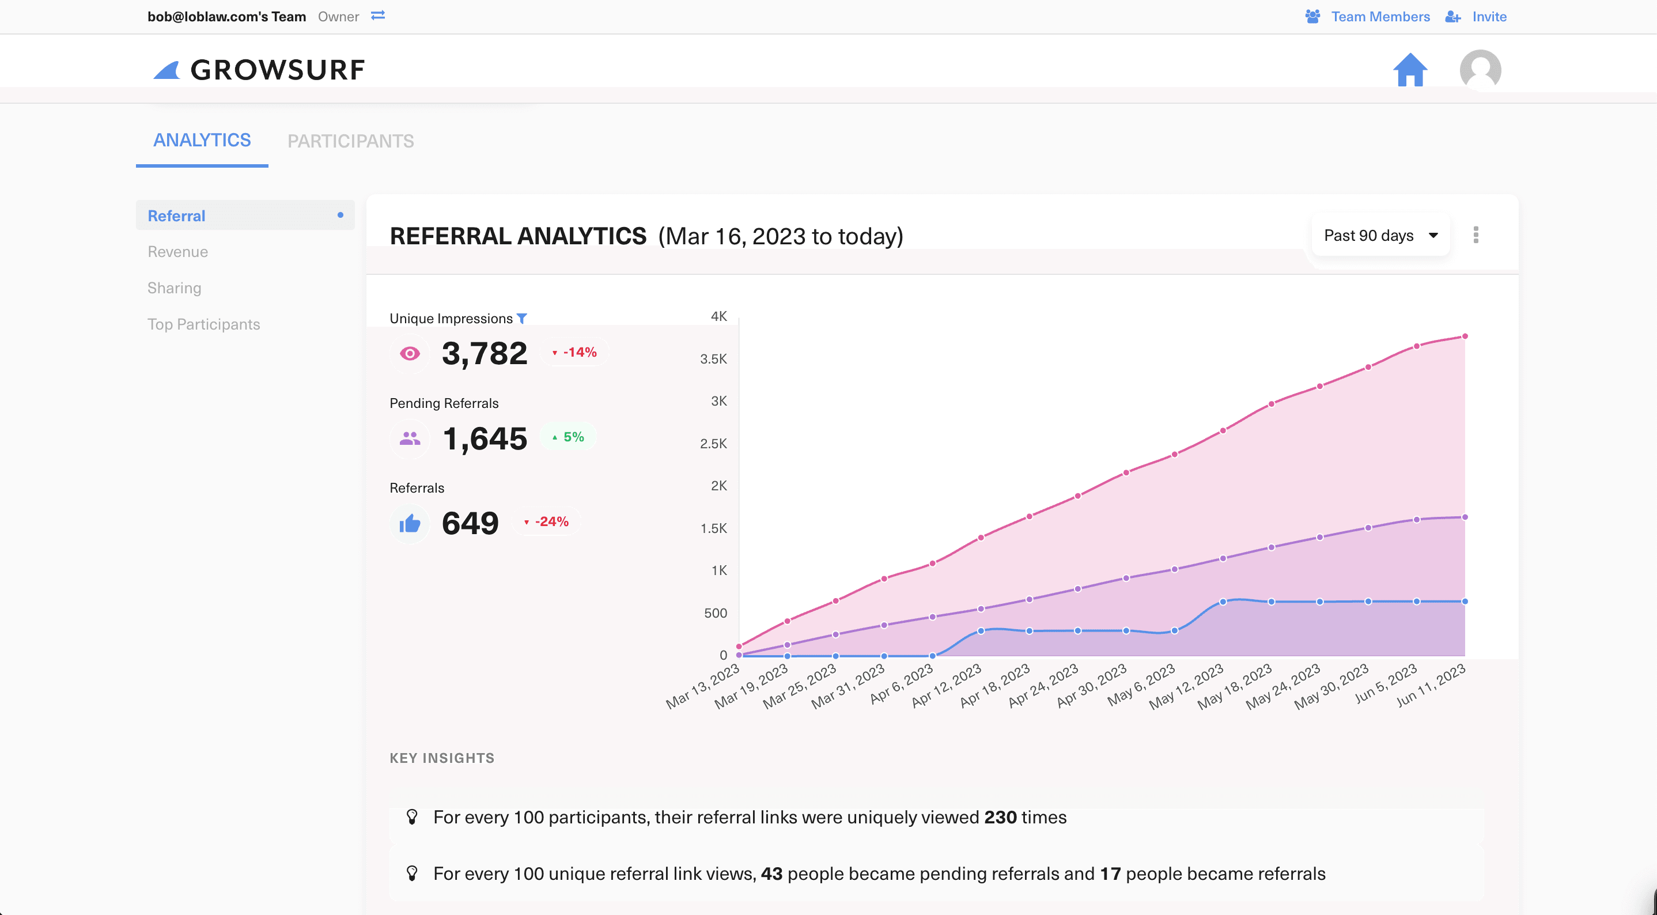This screenshot has width=1657, height=915.
Task: Click the Invite person-plus icon
Action: click(1453, 16)
